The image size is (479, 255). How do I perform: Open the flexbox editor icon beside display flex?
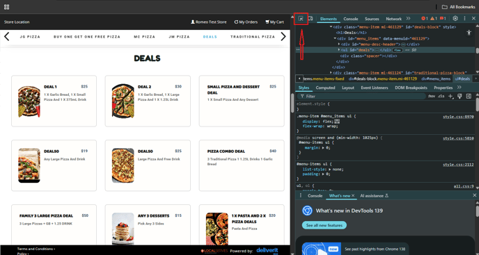[337, 122]
